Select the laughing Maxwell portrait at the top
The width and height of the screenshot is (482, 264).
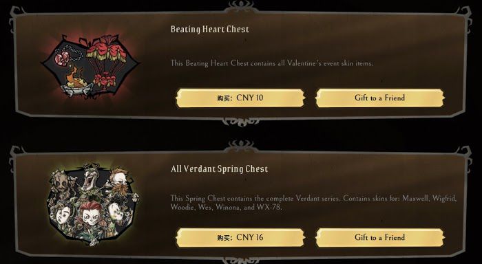pyautogui.click(x=92, y=179)
